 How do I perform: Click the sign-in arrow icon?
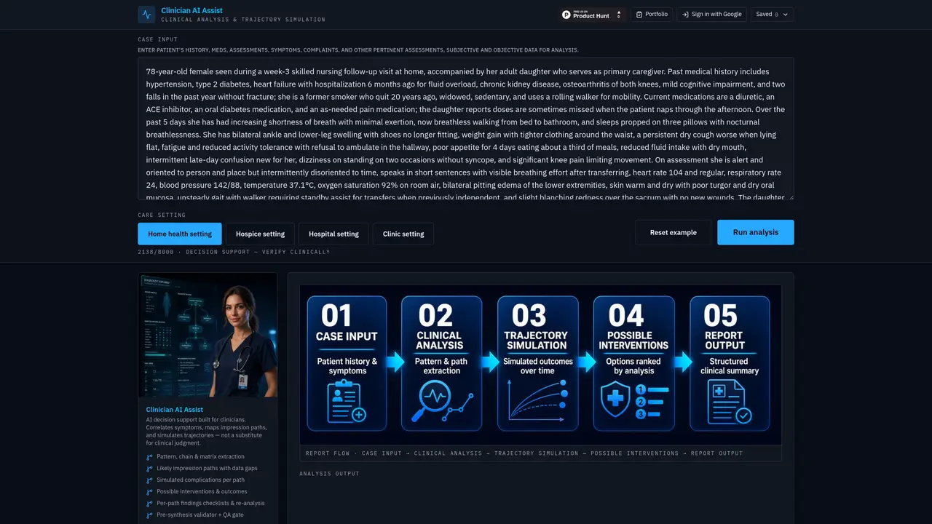(685, 15)
